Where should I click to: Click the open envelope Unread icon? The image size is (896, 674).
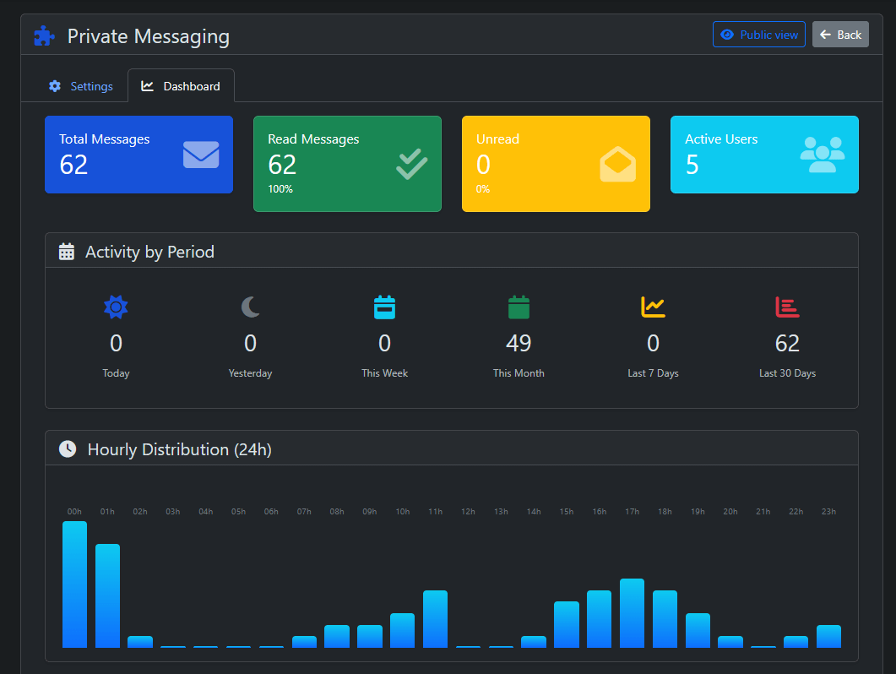[x=617, y=165]
